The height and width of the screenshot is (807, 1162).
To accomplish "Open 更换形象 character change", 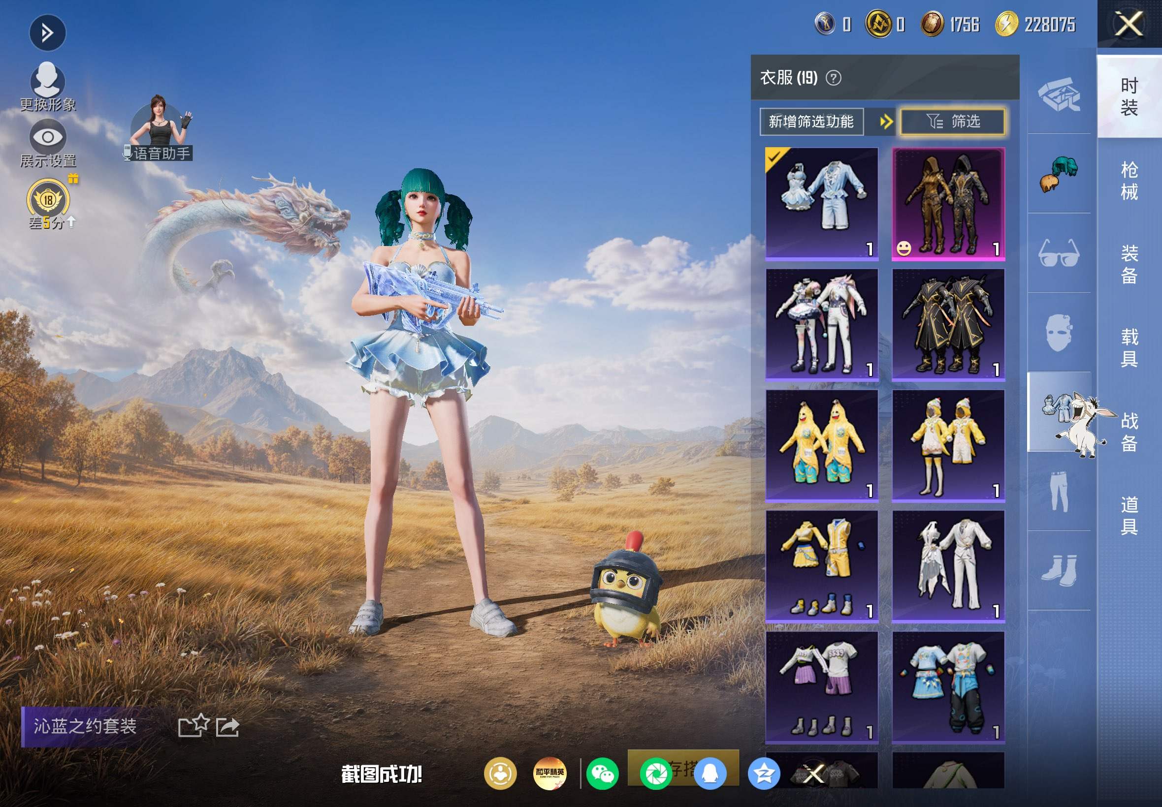I will click(x=48, y=87).
